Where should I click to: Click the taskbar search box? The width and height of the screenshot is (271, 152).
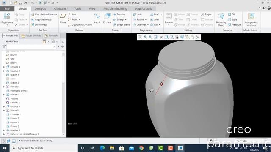[44, 148]
